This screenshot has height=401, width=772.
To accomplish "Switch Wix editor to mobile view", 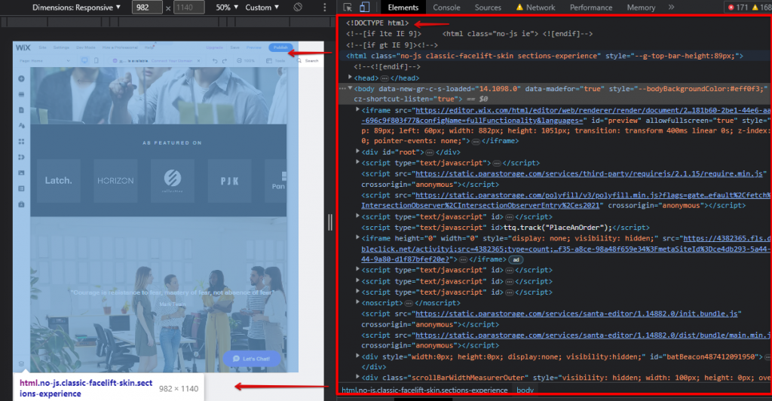I will [96, 60].
